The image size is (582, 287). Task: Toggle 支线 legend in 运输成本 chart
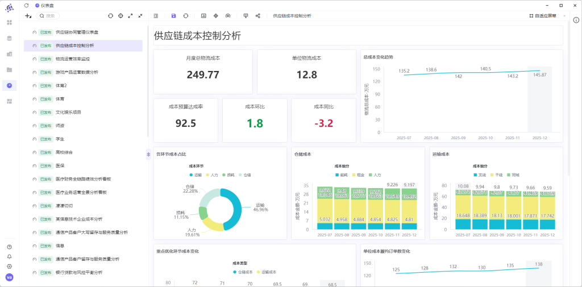click(480, 174)
